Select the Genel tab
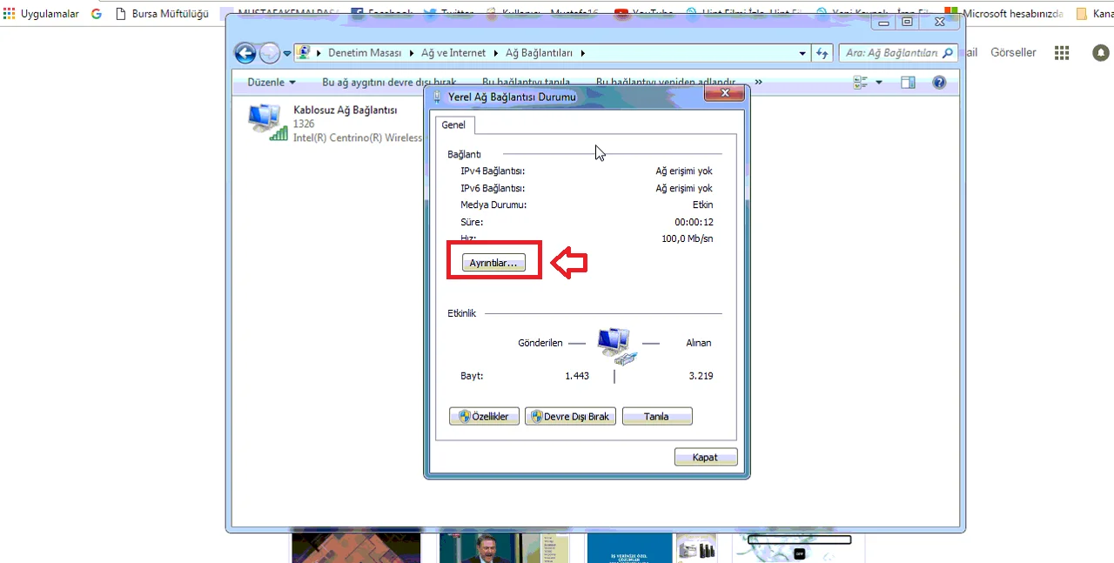 [x=453, y=125]
